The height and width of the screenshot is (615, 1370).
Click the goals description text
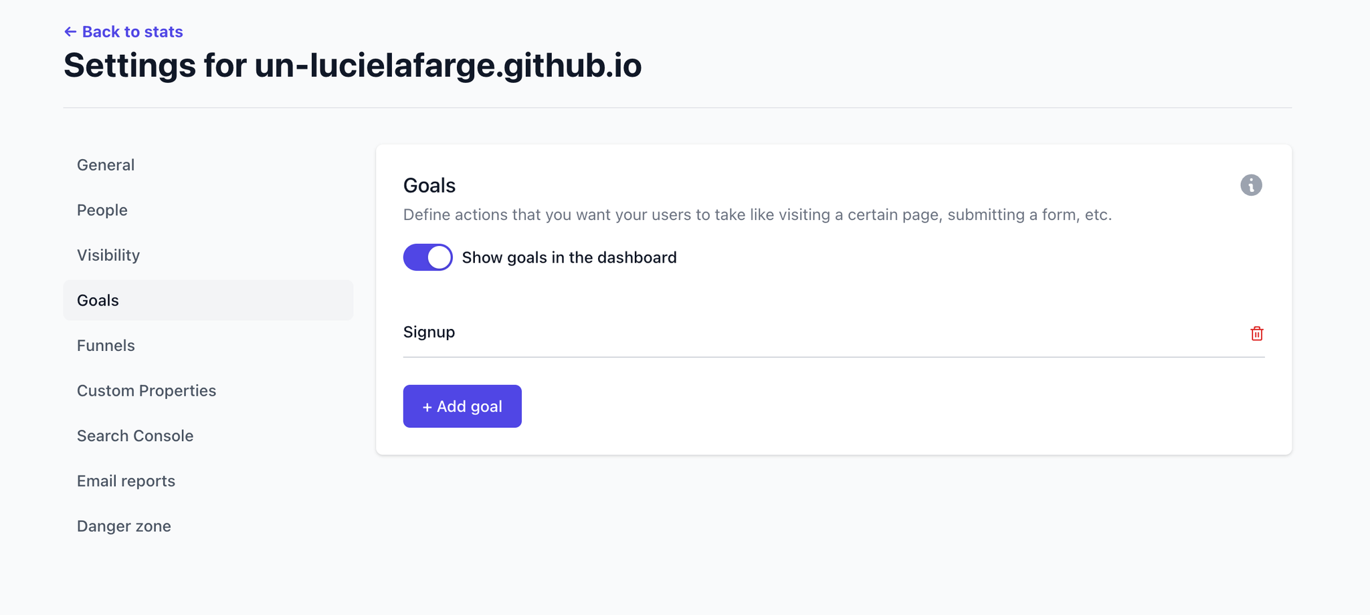coord(757,215)
